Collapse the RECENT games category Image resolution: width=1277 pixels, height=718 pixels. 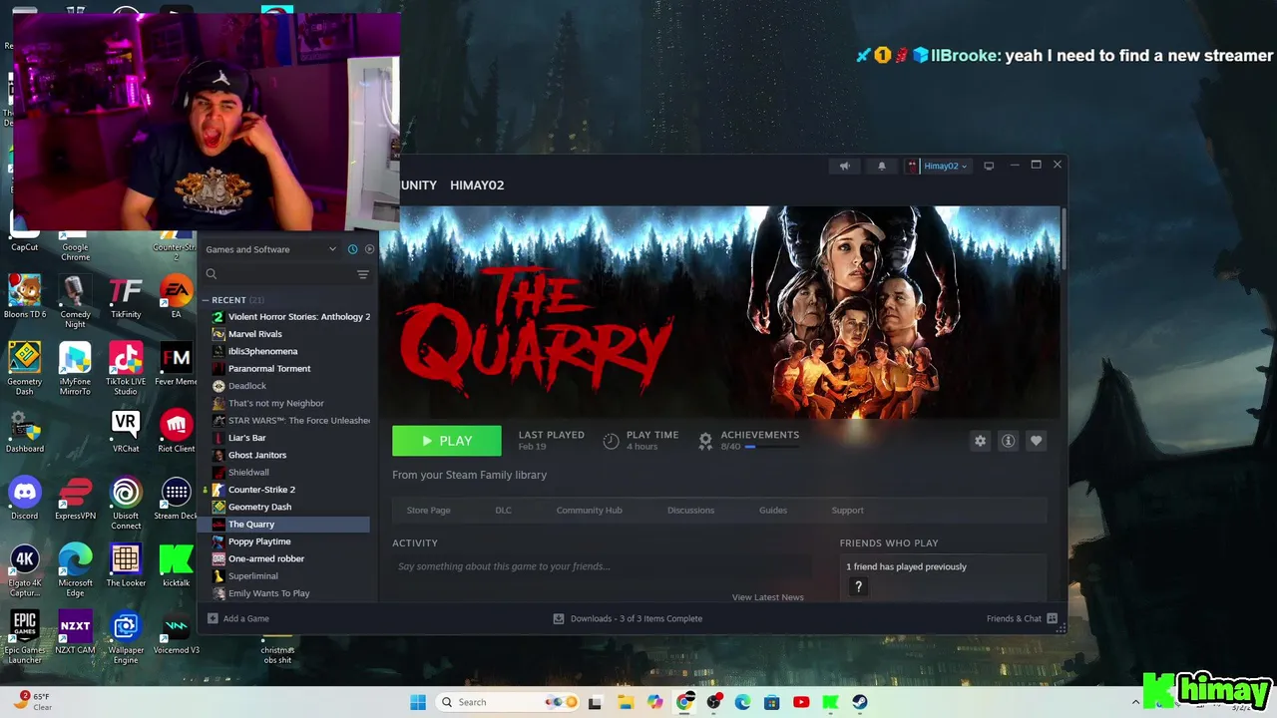206,300
